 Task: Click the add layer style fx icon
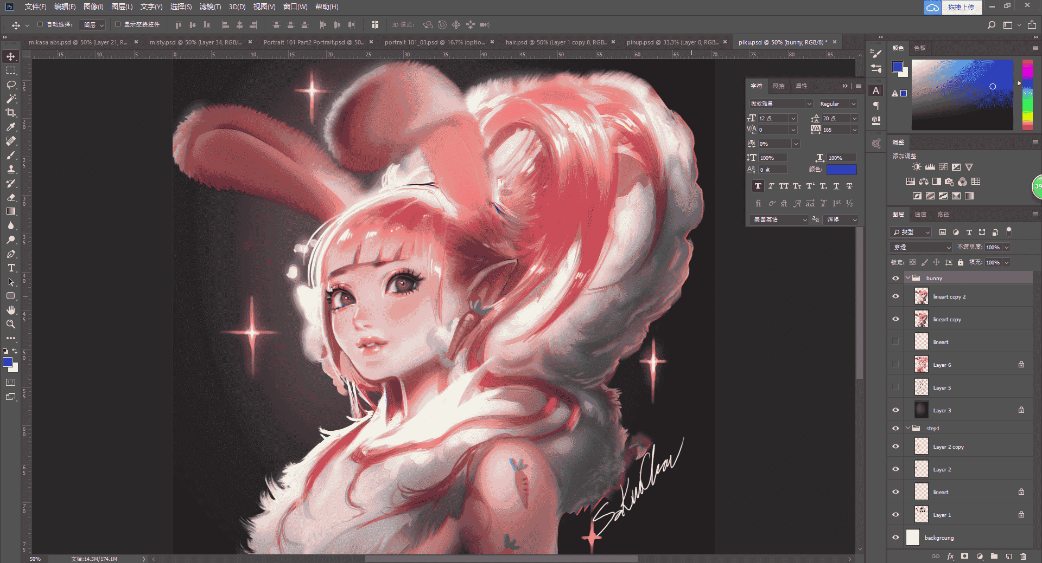click(950, 556)
